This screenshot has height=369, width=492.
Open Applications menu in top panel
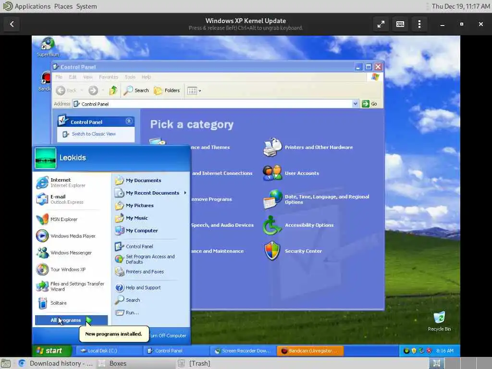[x=32, y=6]
